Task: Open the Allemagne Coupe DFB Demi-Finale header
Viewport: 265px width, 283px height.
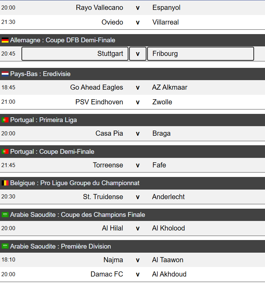Action: pyautogui.click(x=63, y=40)
